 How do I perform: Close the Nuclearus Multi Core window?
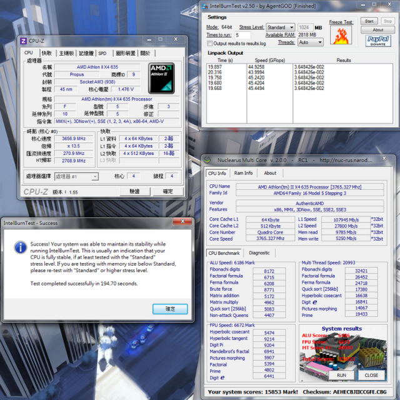coord(384,158)
